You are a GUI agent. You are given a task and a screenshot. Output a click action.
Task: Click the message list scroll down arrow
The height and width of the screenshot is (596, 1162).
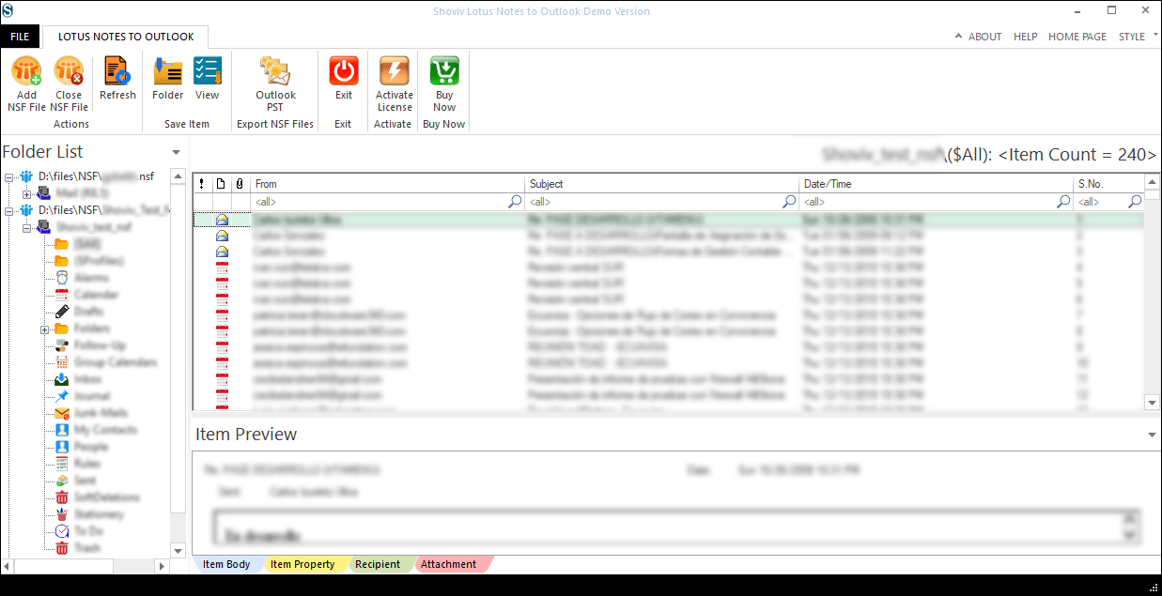point(1153,402)
